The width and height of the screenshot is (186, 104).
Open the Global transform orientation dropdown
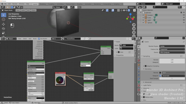coord(58,7)
